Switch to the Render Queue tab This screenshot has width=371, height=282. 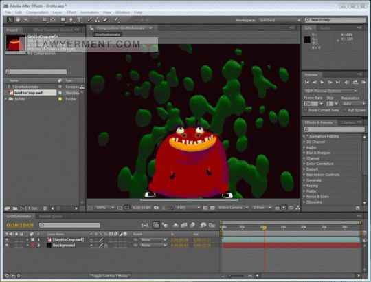tap(50, 217)
